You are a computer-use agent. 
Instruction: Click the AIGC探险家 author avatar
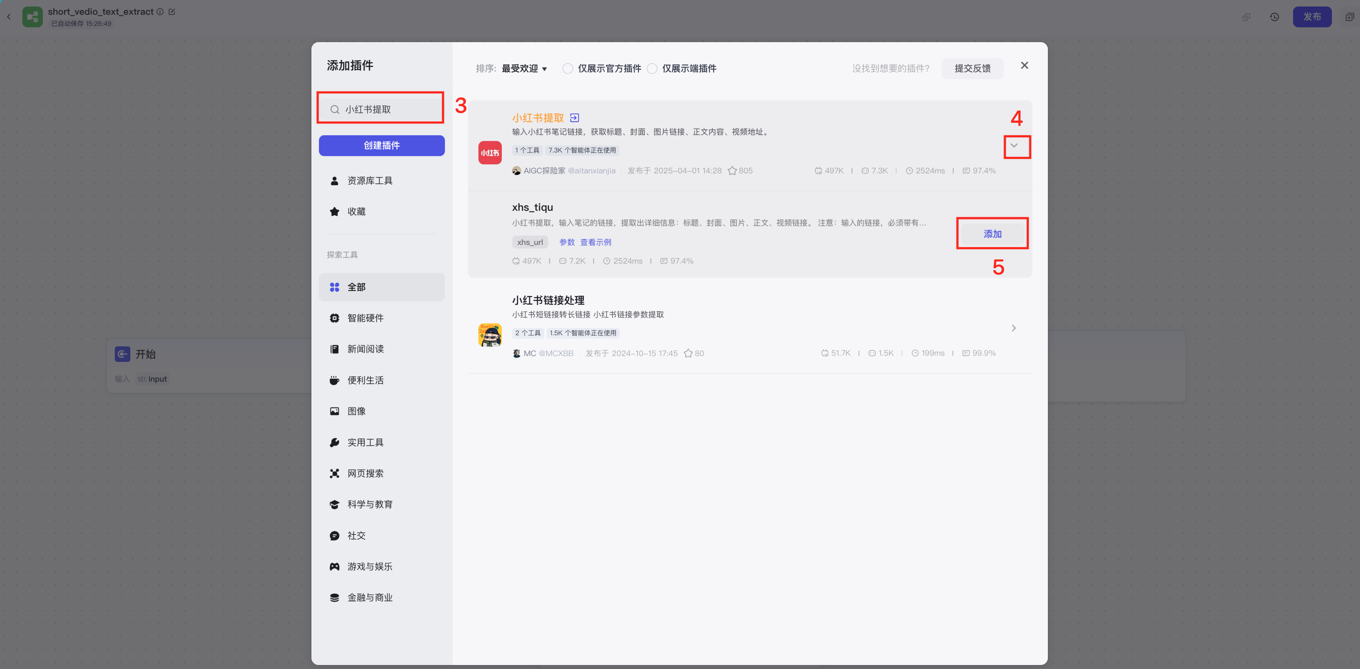pos(516,171)
